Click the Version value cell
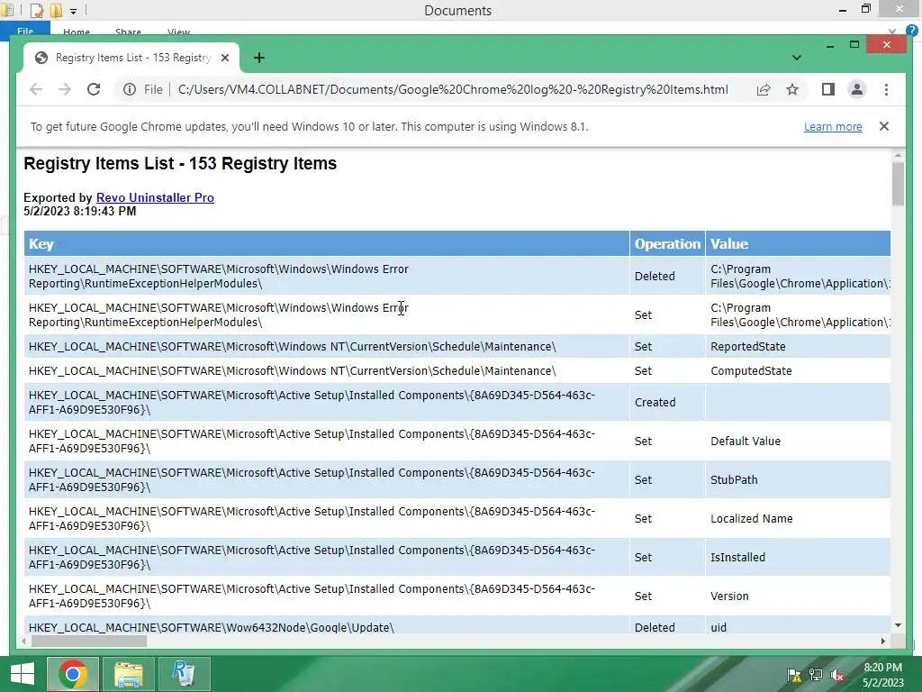This screenshot has width=922, height=692. click(x=798, y=596)
